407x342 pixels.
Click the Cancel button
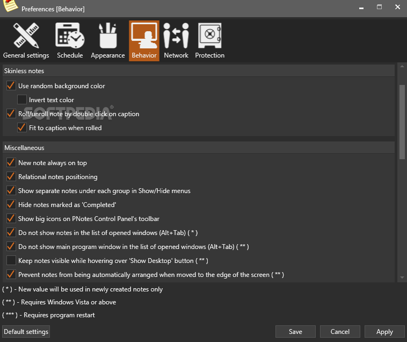[x=340, y=332]
